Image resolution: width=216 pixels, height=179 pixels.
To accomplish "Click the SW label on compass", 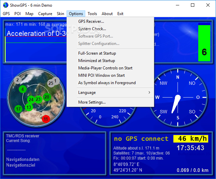I will [164, 112].
